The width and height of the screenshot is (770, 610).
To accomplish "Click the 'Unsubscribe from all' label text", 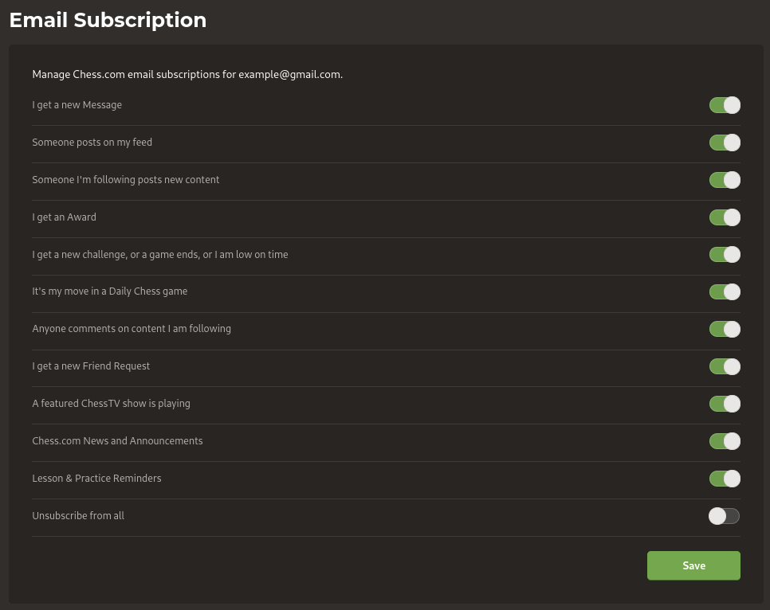I will (x=78, y=516).
